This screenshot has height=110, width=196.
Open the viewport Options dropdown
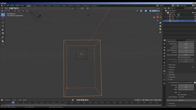[159, 8]
